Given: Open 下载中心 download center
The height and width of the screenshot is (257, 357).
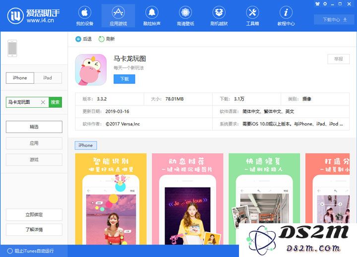Looking at the screenshot, I should pyautogui.click(x=334, y=19).
